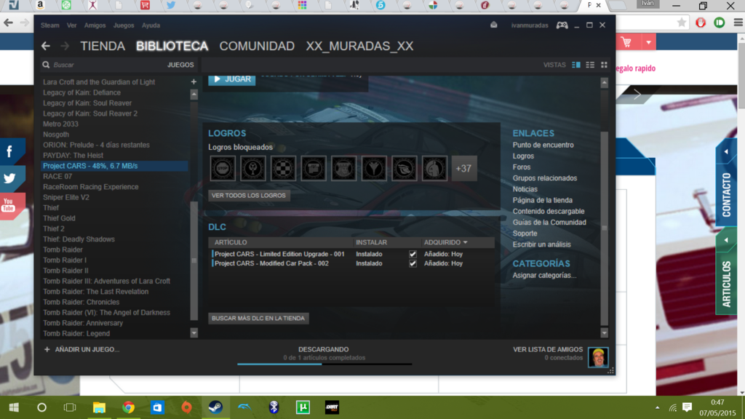This screenshot has height=419, width=745.
Task: Click VER TODOS LOS LOGROS button
Action: click(249, 196)
